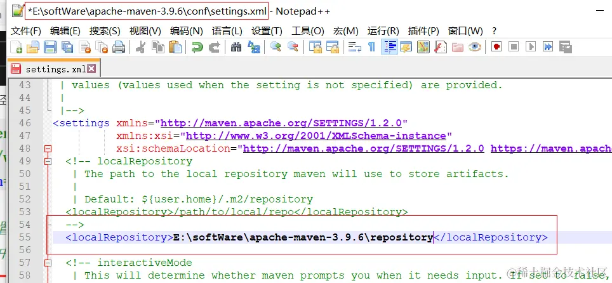This screenshot has height=283, width=612.
Task: Open the https://maven.apach… link on line 48
Action: 551,148
